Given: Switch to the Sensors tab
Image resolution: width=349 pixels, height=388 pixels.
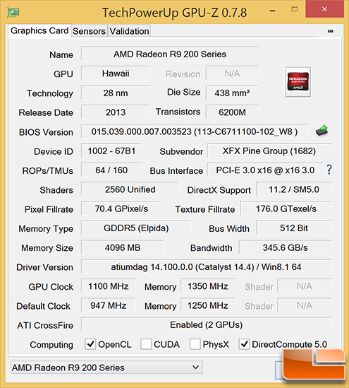Looking at the screenshot, I should 89,31.
